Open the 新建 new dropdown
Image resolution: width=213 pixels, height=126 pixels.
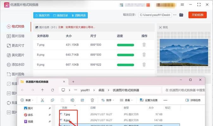click(27, 100)
